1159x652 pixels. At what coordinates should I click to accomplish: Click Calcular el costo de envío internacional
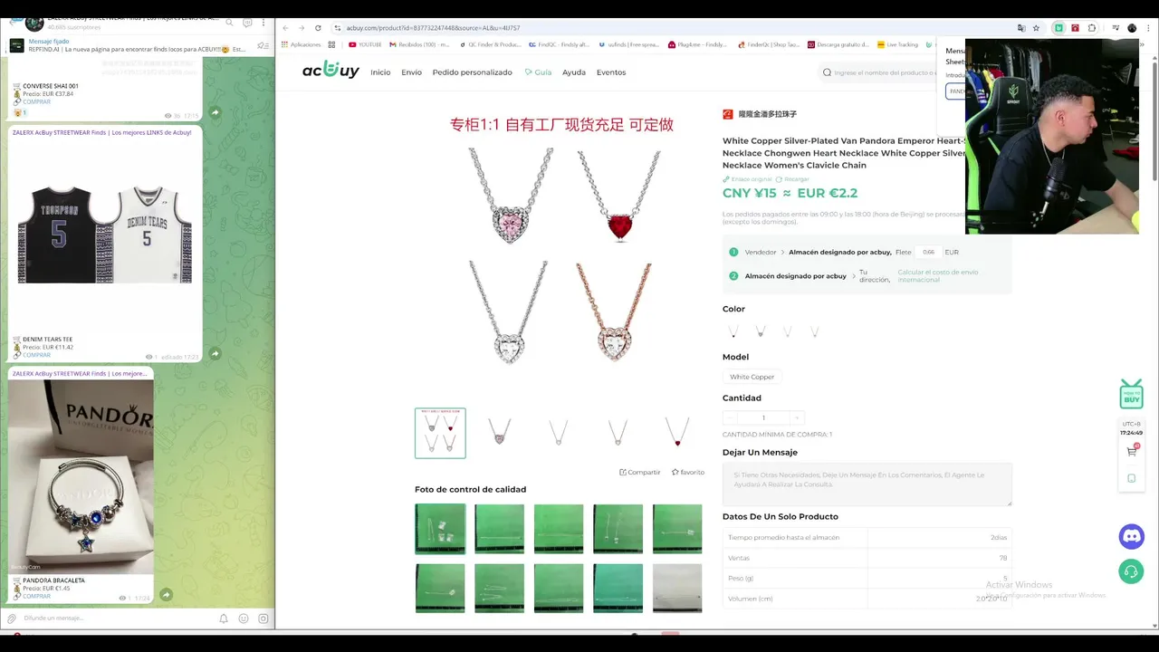point(938,276)
